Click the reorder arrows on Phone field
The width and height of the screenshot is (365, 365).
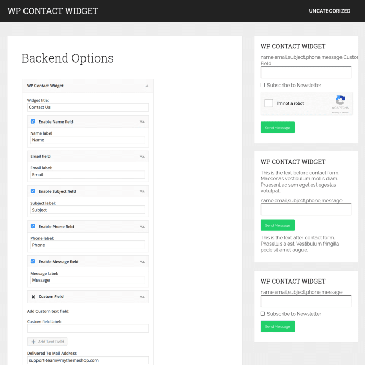pos(142,227)
